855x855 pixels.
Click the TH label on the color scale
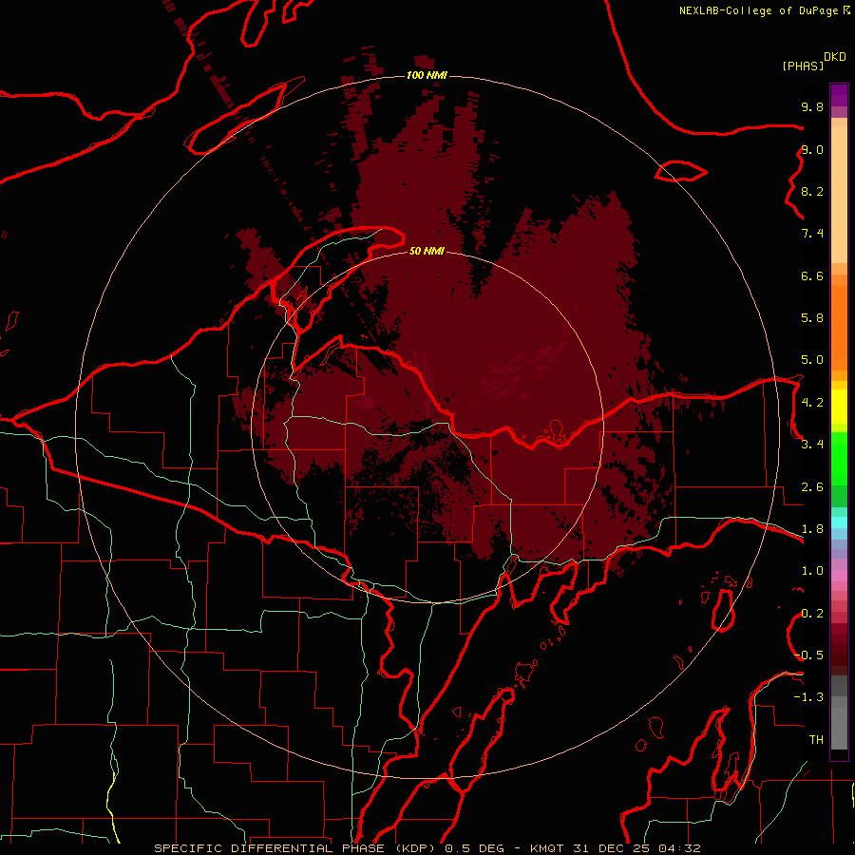816,740
